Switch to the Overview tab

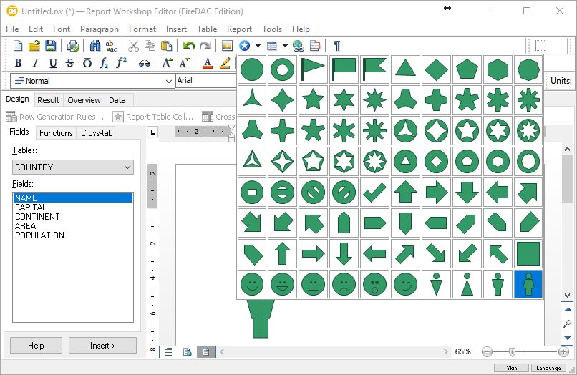tap(84, 100)
